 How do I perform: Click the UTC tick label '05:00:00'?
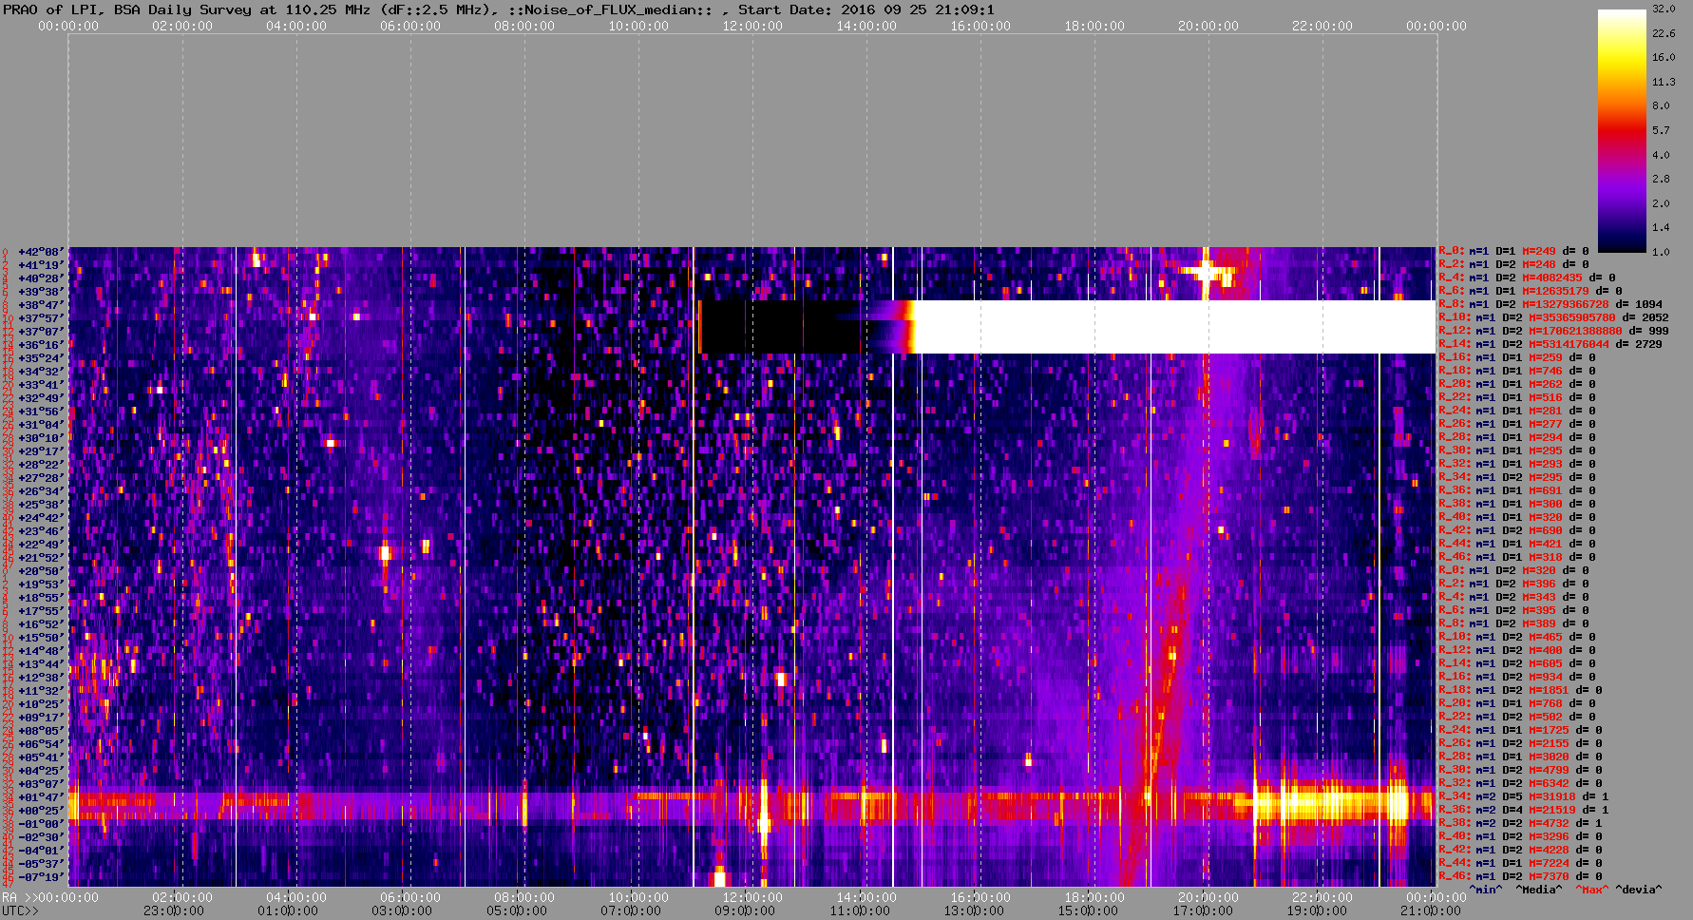[x=517, y=910]
